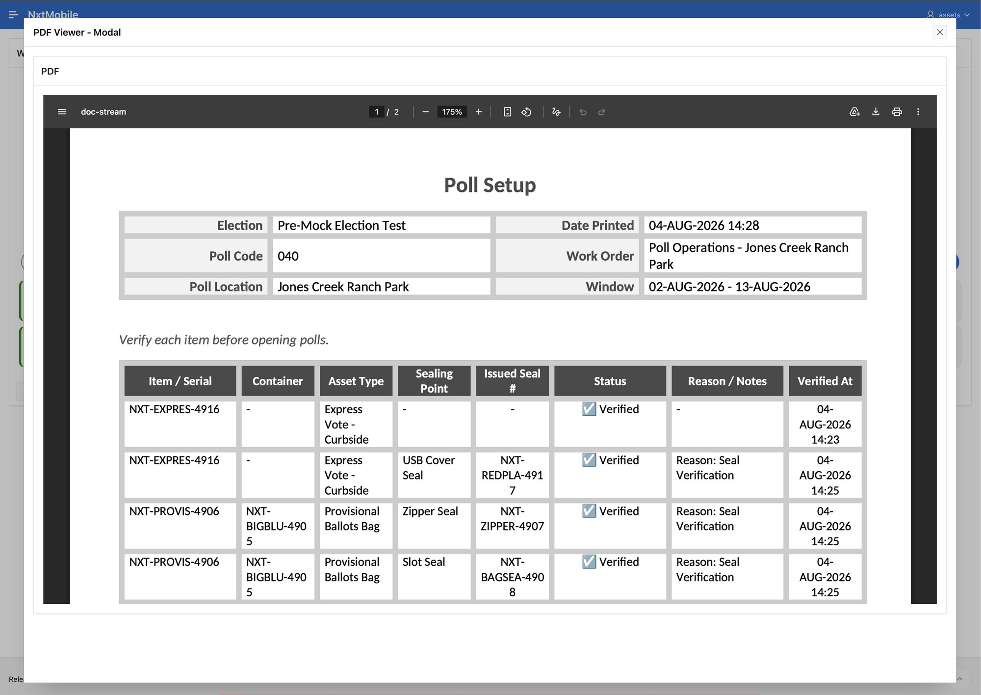
Task: Click the page number input field
Action: pyautogui.click(x=376, y=112)
